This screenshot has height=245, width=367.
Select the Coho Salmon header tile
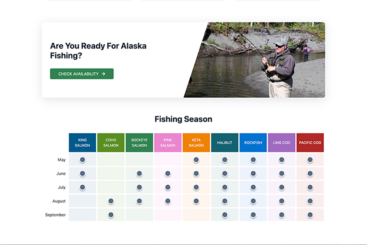[111, 143]
